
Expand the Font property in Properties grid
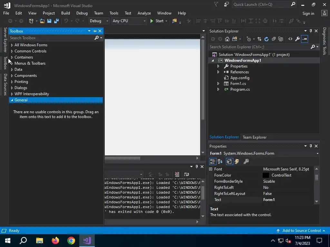point(211,169)
